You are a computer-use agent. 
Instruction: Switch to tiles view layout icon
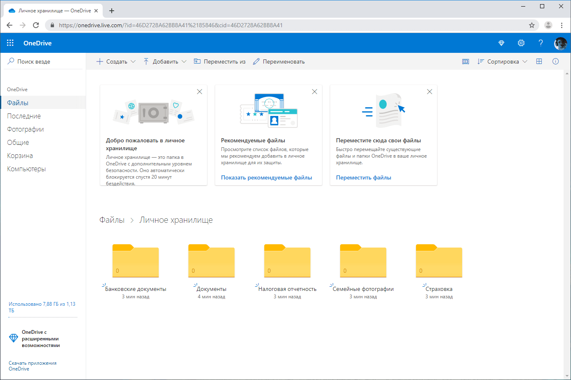[x=539, y=61]
